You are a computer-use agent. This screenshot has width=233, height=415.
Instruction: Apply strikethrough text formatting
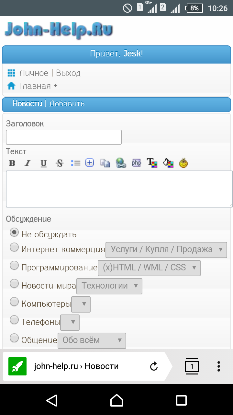point(60,163)
